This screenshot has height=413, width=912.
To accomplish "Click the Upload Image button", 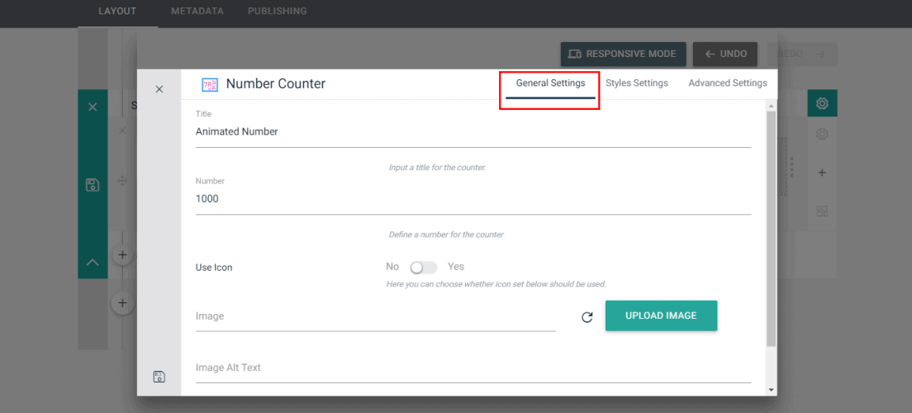I will pos(662,316).
